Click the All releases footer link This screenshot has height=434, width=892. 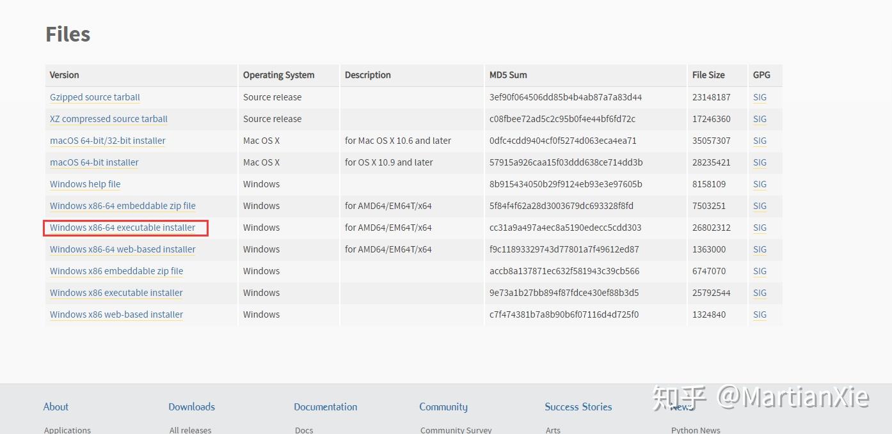190,430
